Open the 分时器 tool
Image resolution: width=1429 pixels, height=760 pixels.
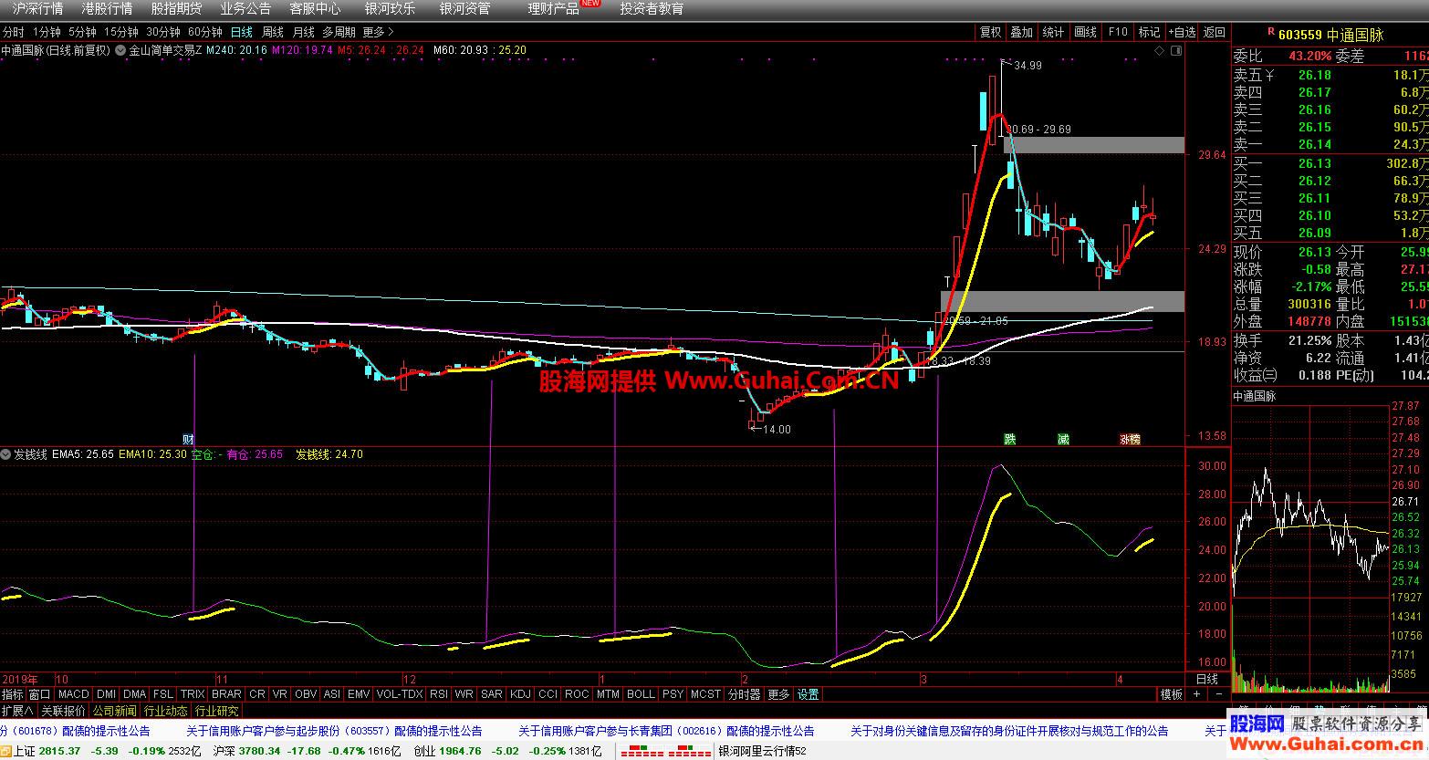pyautogui.click(x=744, y=694)
